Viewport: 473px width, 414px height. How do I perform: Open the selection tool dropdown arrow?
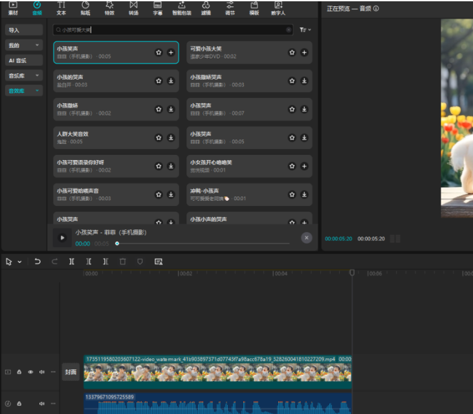(x=19, y=262)
